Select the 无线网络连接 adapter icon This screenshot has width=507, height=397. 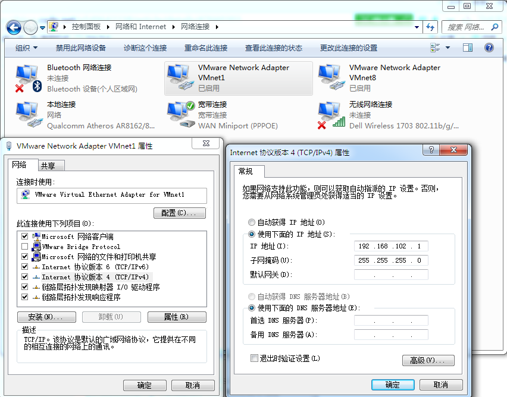331,116
